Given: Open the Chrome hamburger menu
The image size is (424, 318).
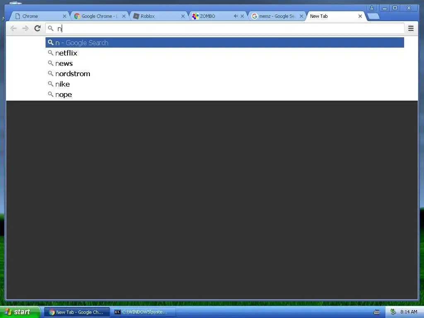Looking at the screenshot, I should click(411, 28).
